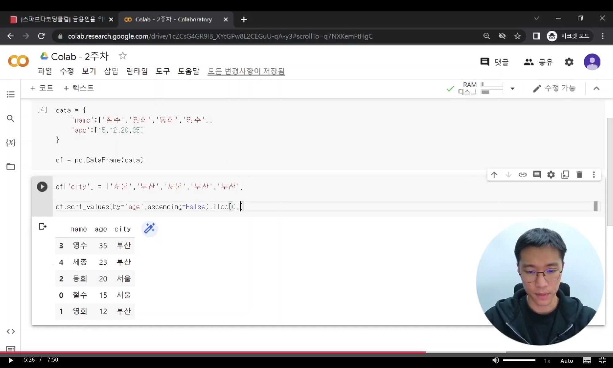
Task: Adjust the volume slider
Action: point(519,360)
